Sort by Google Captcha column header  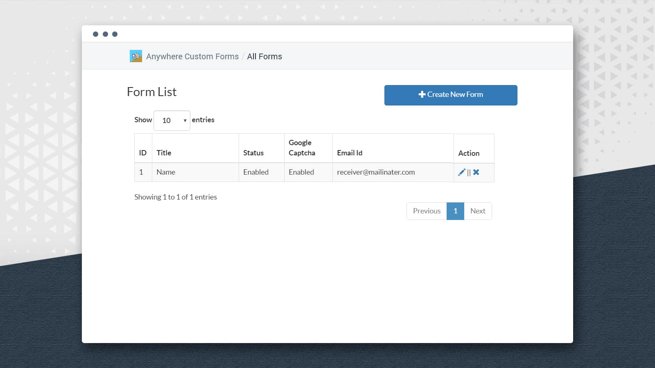(x=302, y=148)
